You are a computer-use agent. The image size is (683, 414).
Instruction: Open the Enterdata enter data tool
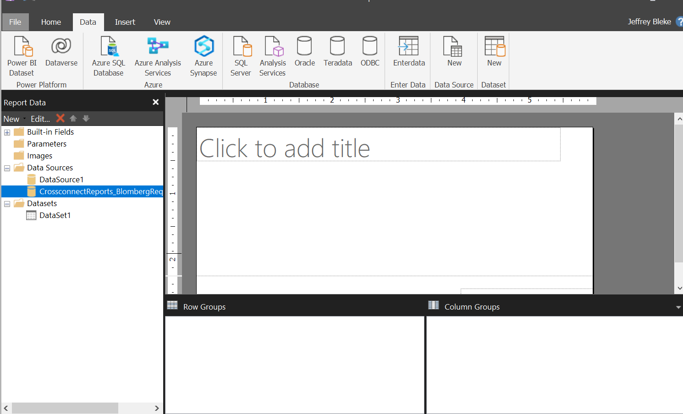coord(408,46)
